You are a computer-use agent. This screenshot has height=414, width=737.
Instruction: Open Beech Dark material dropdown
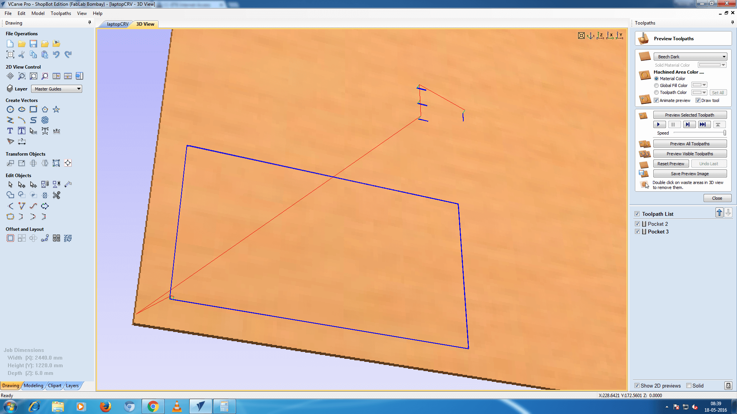pyautogui.click(x=690, y=57)
